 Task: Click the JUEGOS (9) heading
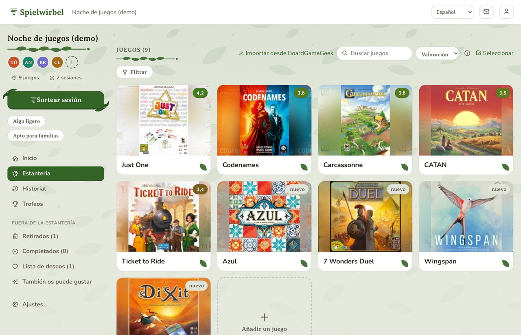coord(134,50)
